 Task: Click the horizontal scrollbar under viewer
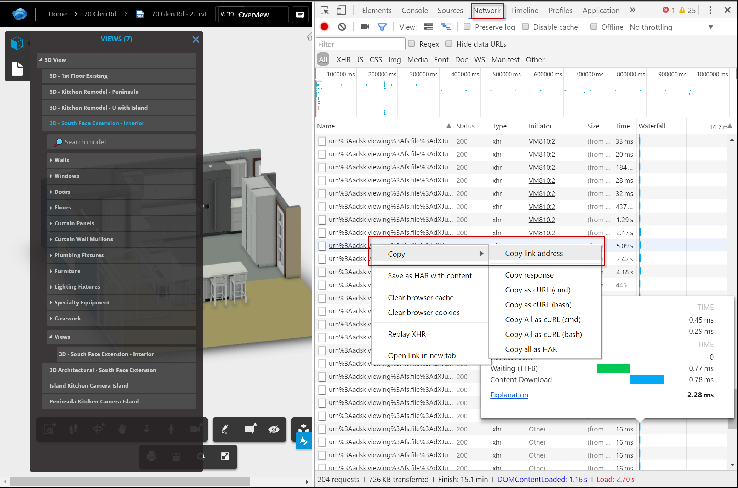130,482
